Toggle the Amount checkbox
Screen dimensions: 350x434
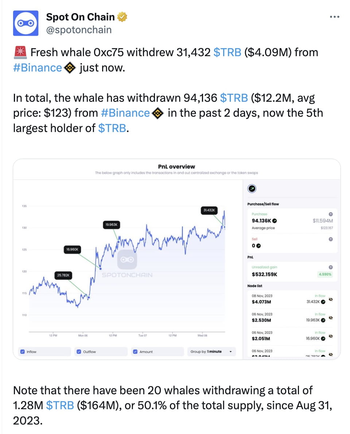[x=136, y=352]
